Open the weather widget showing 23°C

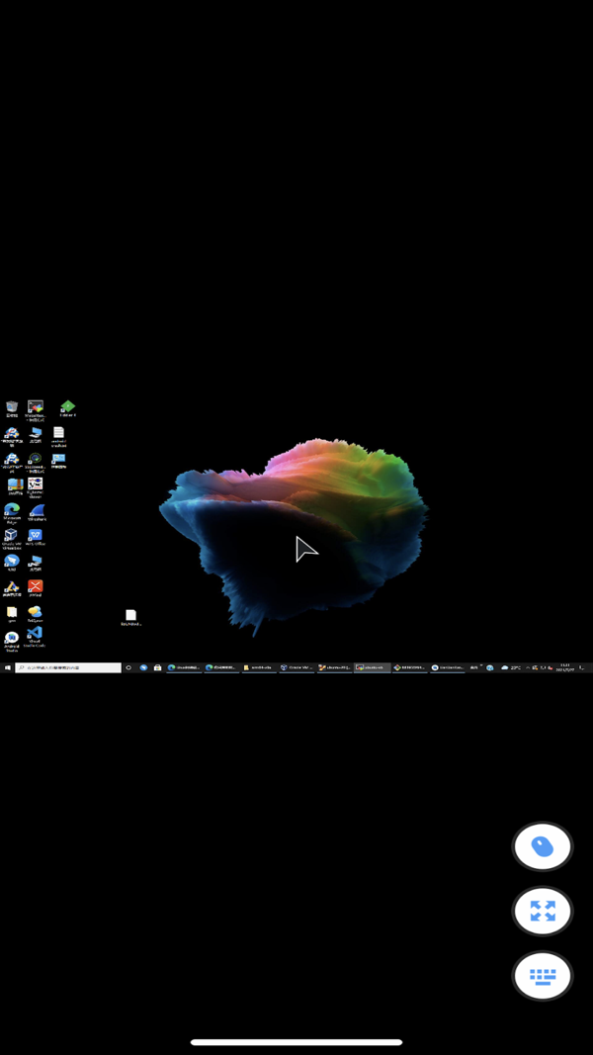pos(513,667)
